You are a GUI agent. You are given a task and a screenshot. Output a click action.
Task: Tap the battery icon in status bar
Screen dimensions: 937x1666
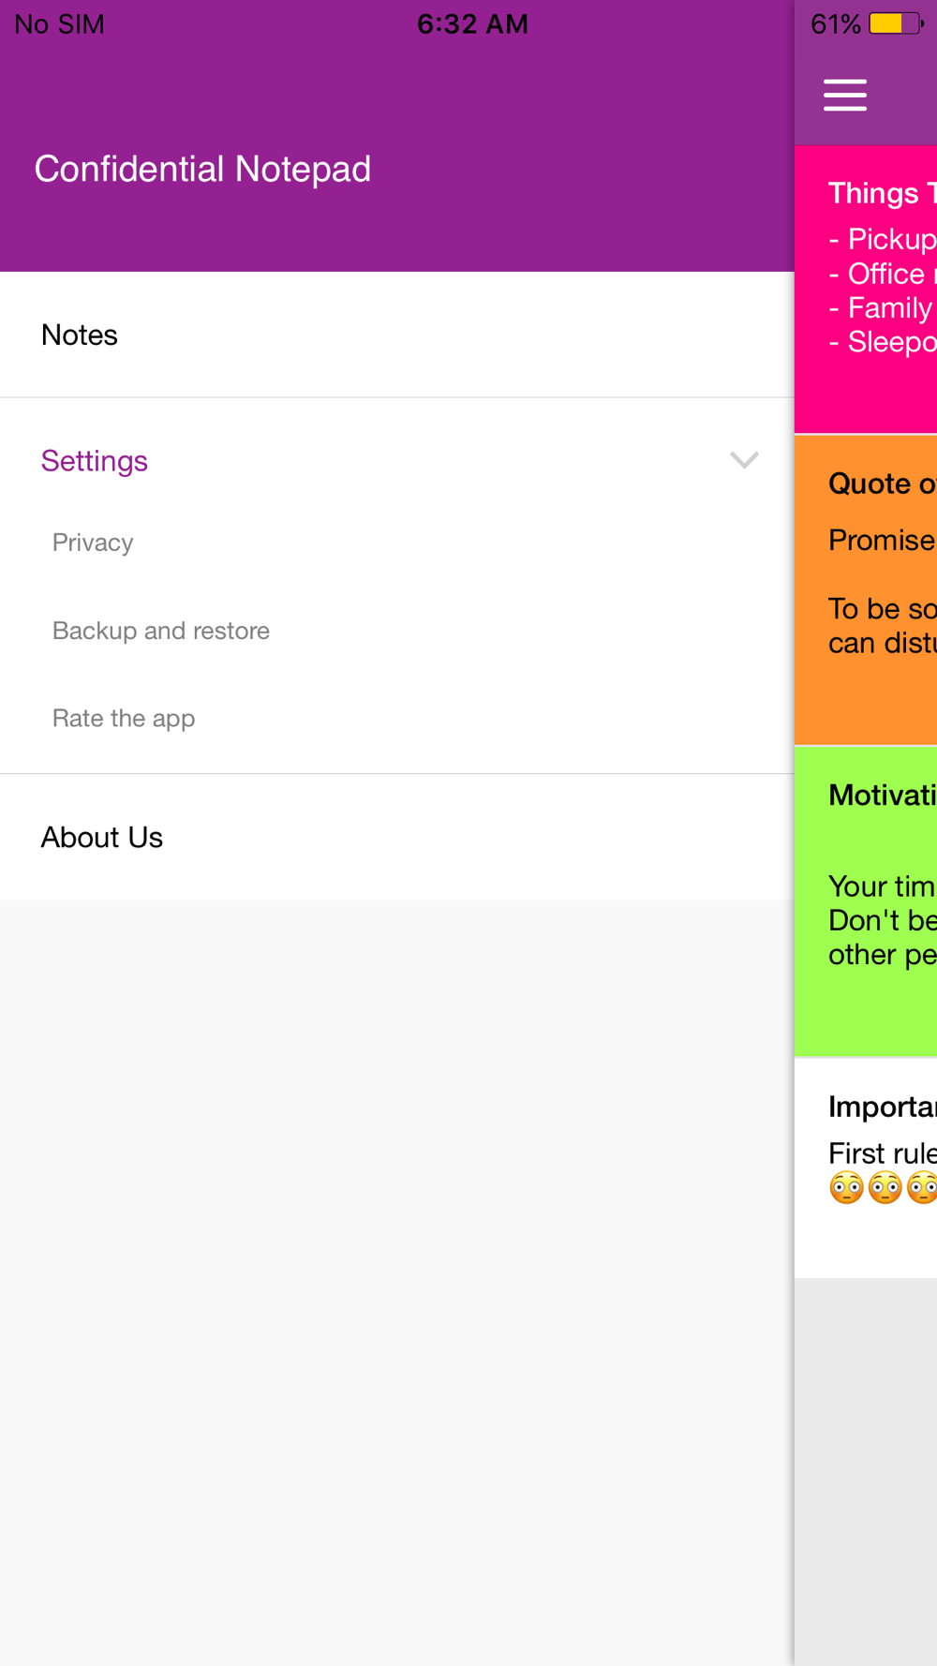pos(896,23)
